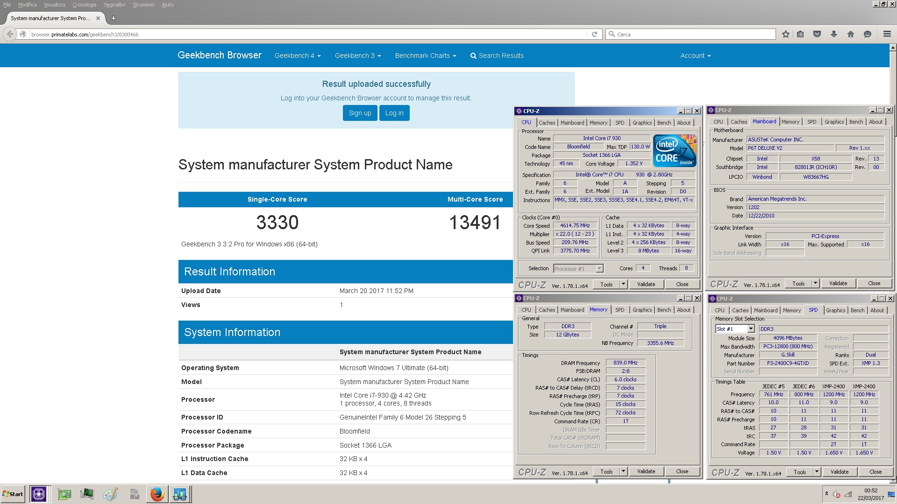Click the part number F3-2400C9-4GTXD
Viewport: 897px width, 504px height.
tap(788, 363)
